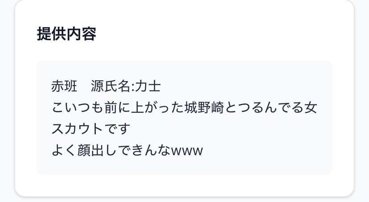This screenshot has width=369, height=202.
Task: Click the text 源氏名 in the first line
Action: click(111, 86)
